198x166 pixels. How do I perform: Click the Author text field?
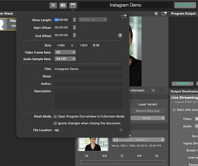tap(89, 84)
